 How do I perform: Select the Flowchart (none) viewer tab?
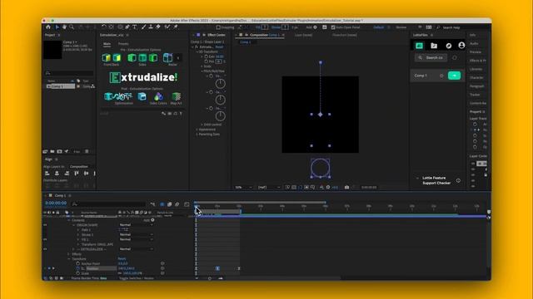click(x=344, y=35)
